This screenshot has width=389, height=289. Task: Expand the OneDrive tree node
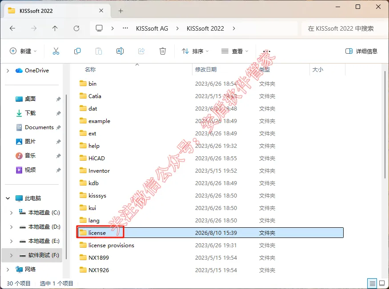tap(8, 71)
